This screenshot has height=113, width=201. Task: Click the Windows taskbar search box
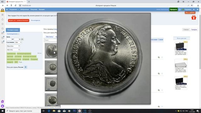(x=23, y=111)
